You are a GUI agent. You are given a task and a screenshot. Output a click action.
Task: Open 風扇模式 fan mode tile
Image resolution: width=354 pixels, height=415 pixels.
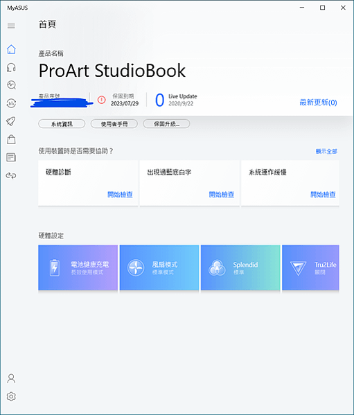pyautogui.click(x=159, y=267)
